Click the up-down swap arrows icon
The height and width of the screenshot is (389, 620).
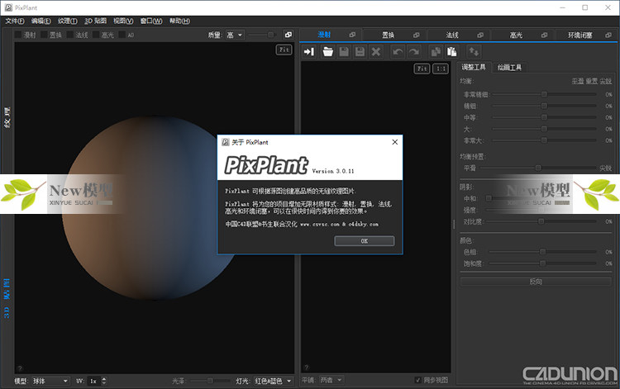tap(474, 52)
